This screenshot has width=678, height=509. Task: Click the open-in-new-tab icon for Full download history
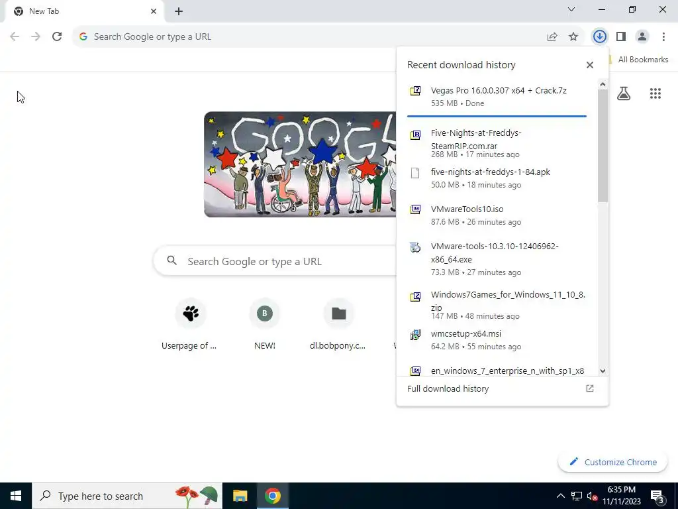pos(590,388)
